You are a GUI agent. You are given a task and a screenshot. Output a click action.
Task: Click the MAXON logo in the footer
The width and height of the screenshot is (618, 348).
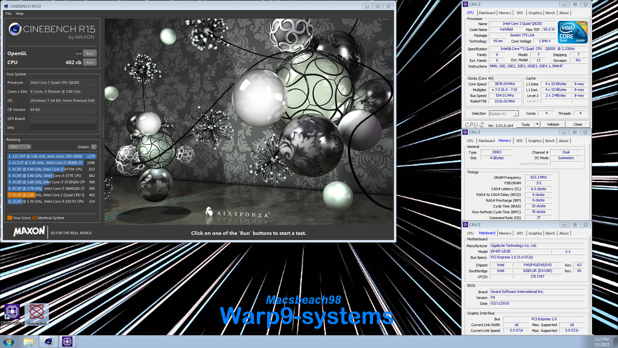point(29,231)
